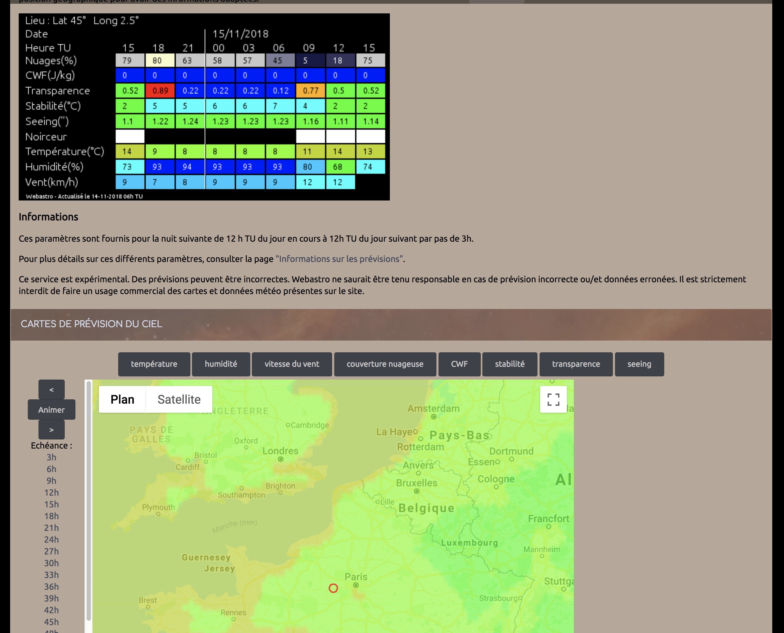Toggle fullscreen map view icon
Viewport: 784px width, 633px height.
pos(553,399)
